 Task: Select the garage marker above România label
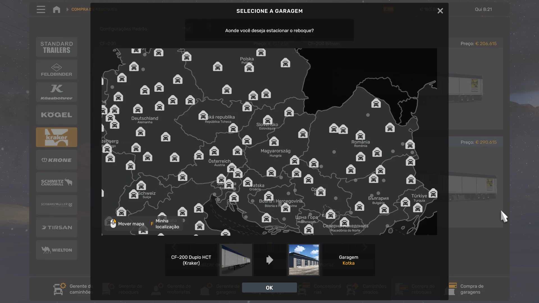click(360, 135)
